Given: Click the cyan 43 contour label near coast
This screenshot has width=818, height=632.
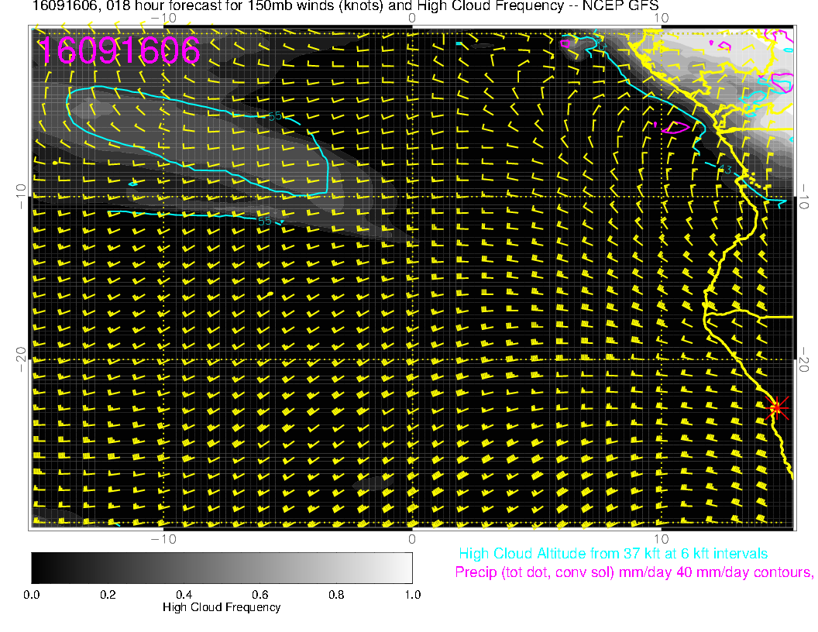Looking at the screenshot, I should tap(725, 170).
